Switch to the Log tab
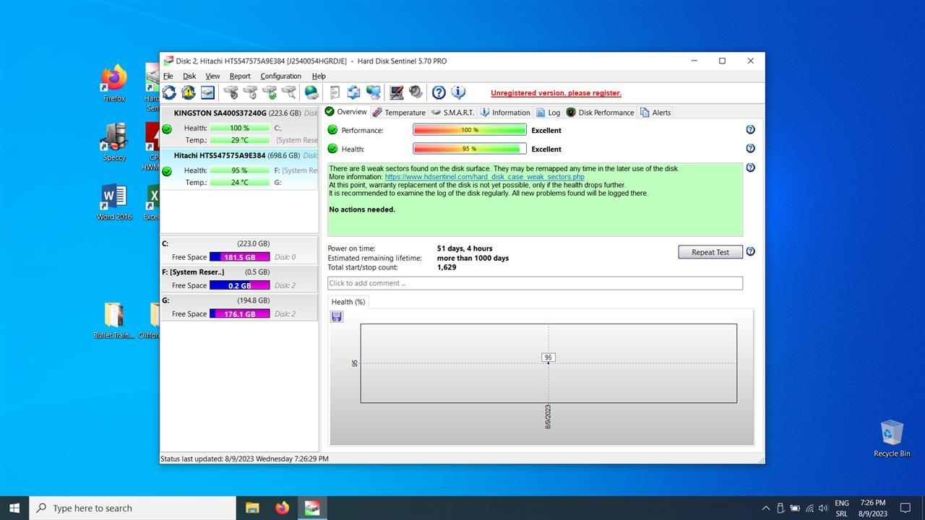 pos(548,113)
